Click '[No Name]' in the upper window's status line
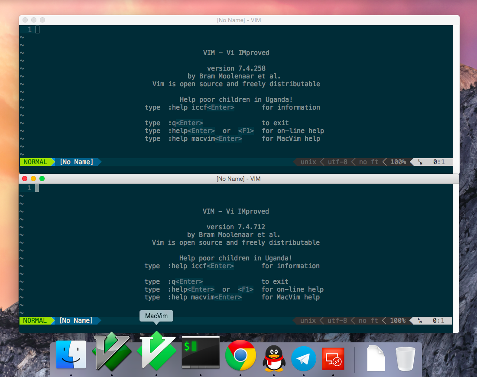 [76, 162]
